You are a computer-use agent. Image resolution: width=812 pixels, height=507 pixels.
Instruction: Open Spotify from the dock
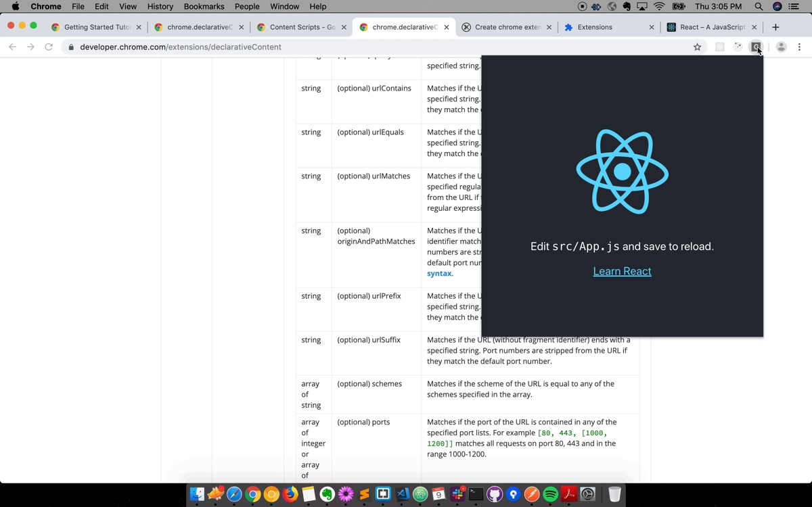551,494
